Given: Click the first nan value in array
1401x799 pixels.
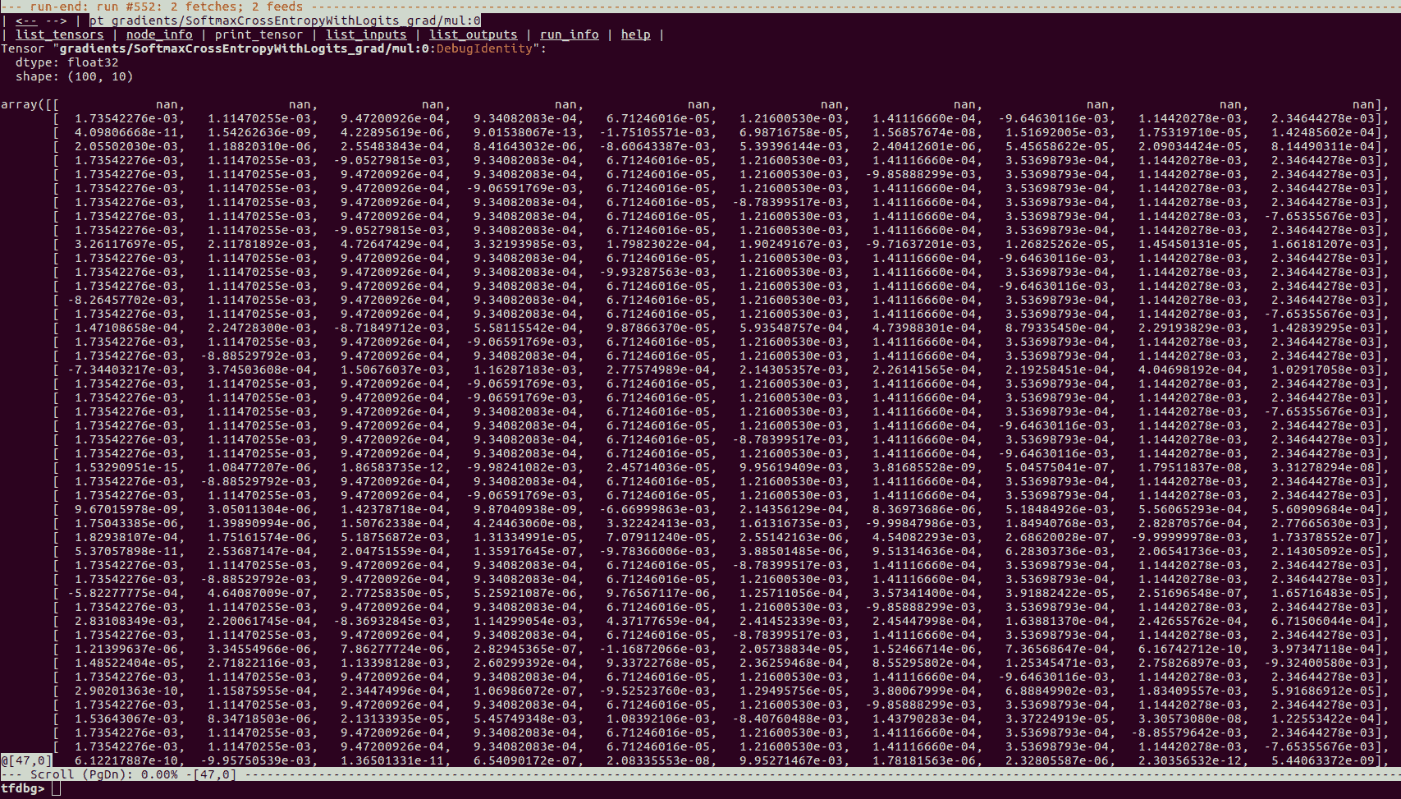Looking at the screenshot, I should (x=167, y=104).
